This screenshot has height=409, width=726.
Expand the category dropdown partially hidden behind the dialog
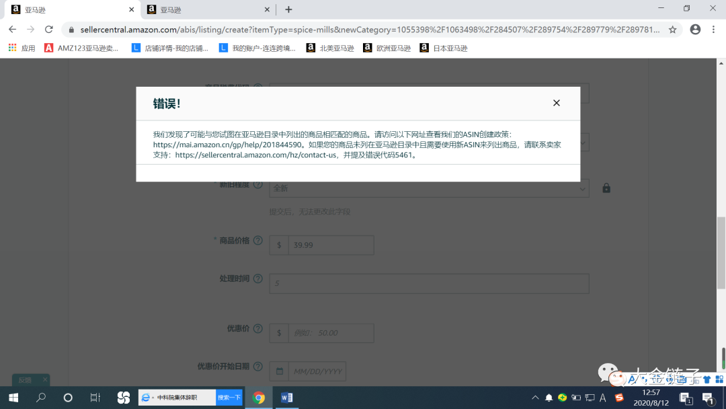coord(582,142)
